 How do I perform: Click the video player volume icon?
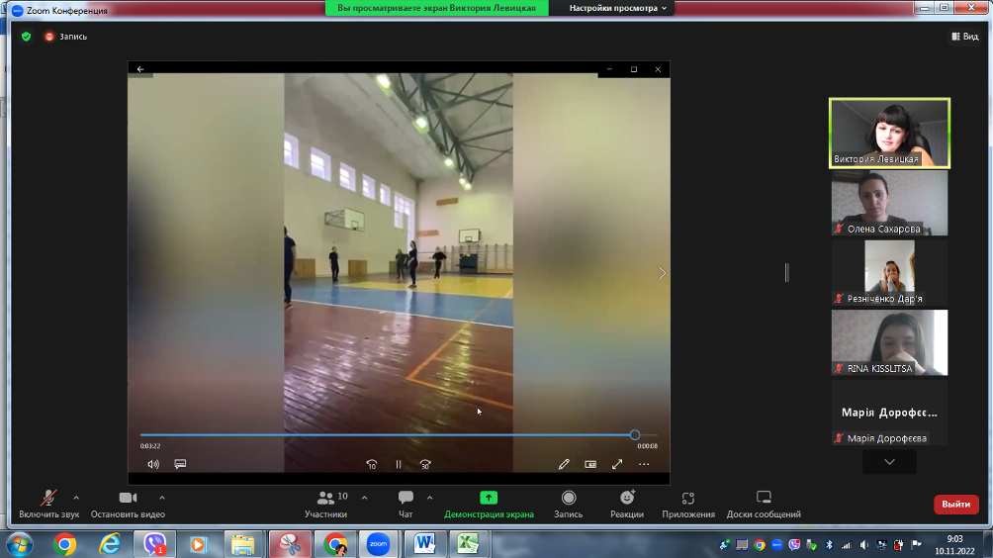(153, 464)
